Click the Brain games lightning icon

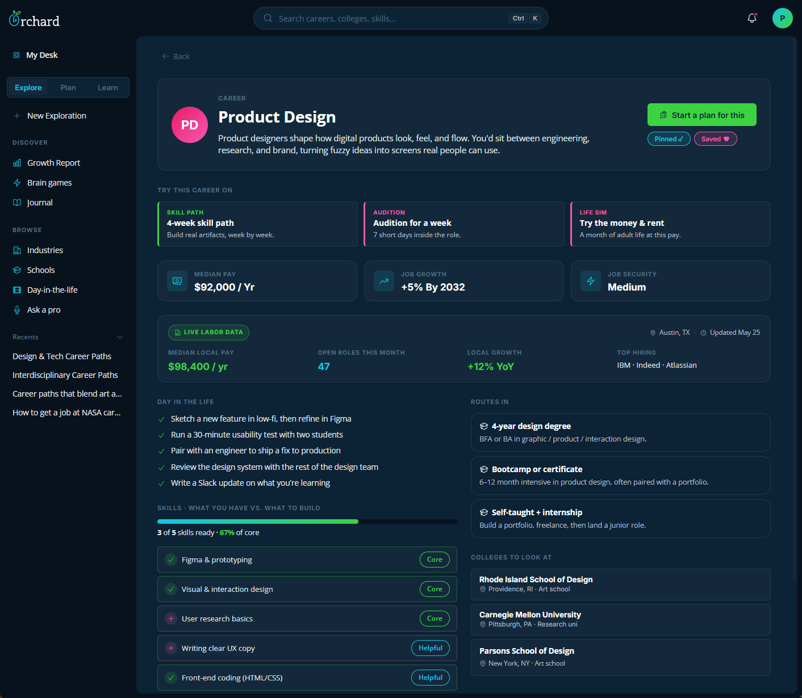coord(17,183)
